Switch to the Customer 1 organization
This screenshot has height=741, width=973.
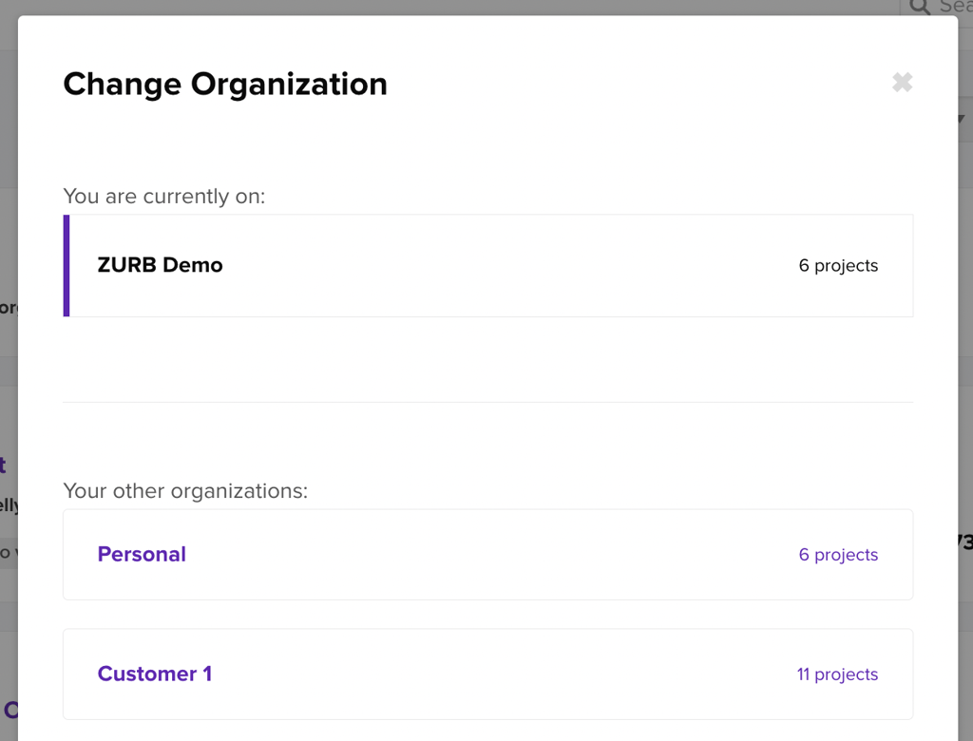pos(154,674)
